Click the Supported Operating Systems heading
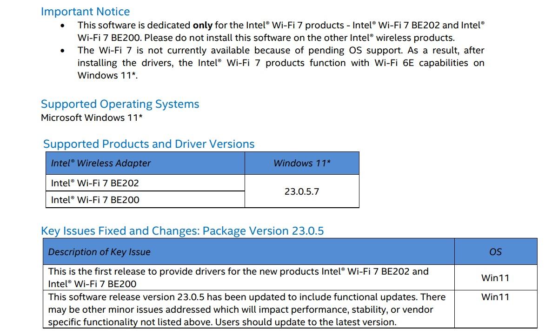The width and height of the screenshot is (558, 335). (120, 104)
